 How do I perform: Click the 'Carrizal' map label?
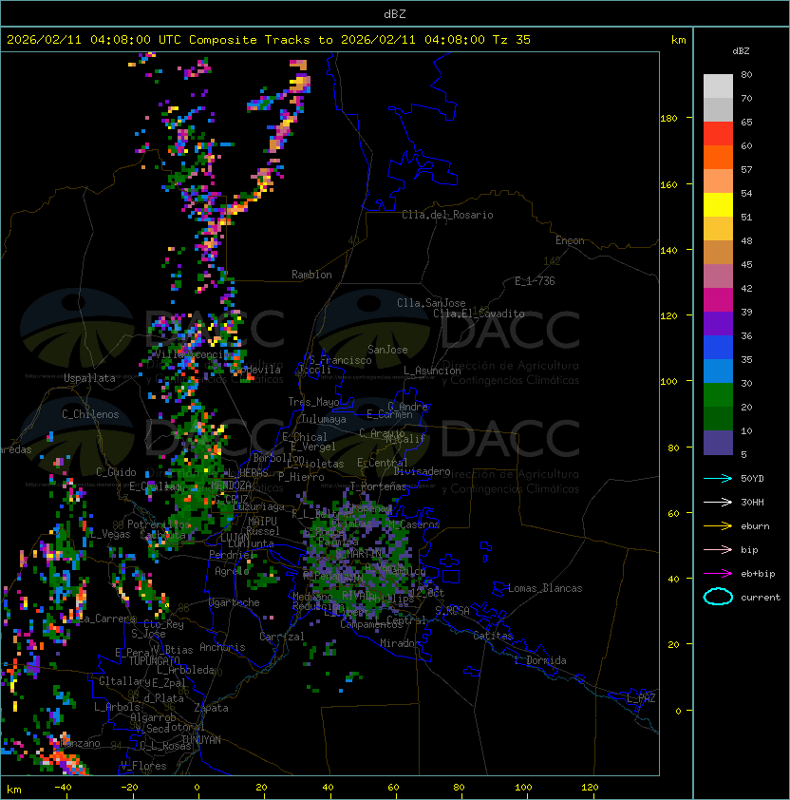point(281,637)
